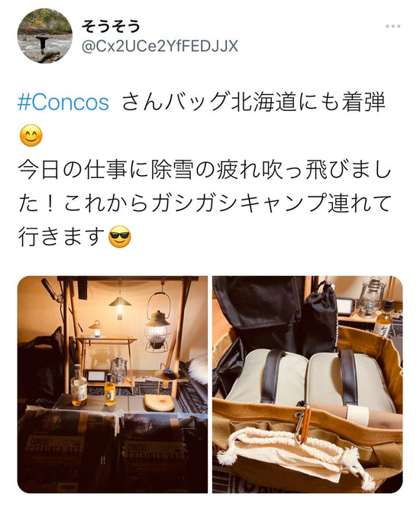
Task: Click the whisky bottle in the left photo
Action: [79, 385]
